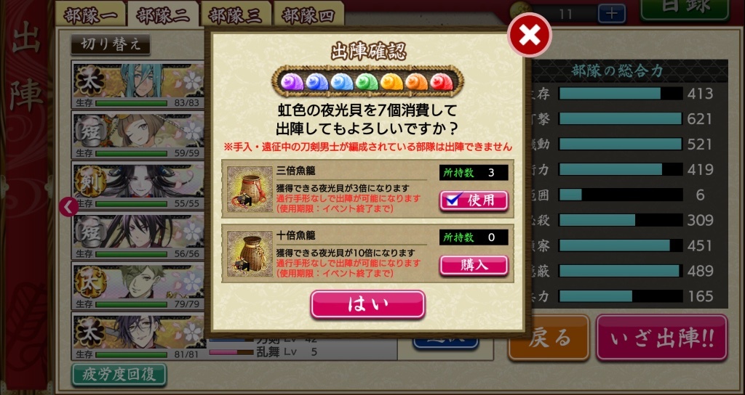Select the 十倍魚籠 basket item icon
This screenshot has height=395, width=745.
pyautogui.click(x=250, y=253)
